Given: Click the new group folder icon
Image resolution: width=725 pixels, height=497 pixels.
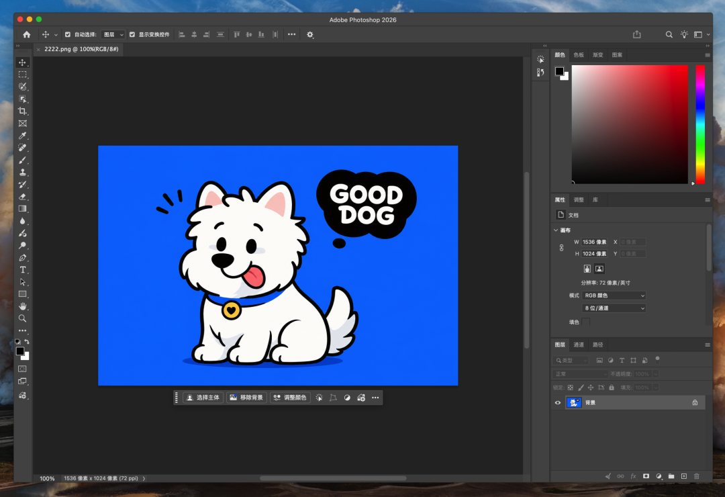Looking at the screenshot, I should (x=671, y=476).
